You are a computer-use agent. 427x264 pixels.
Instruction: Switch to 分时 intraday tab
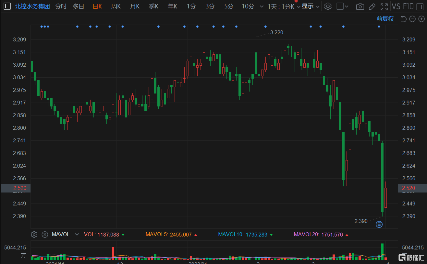coord(61,6)
